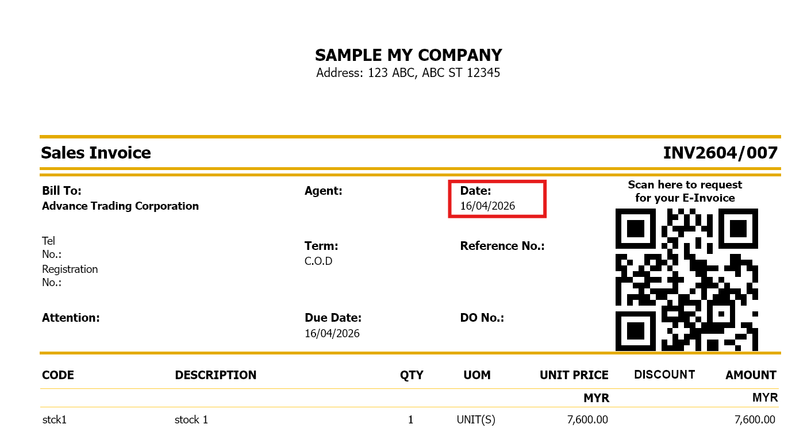Click the UNIT PRICE column header
Image resolution: width=811 pixels, height=428 pixels.
(x=574, y=375)
